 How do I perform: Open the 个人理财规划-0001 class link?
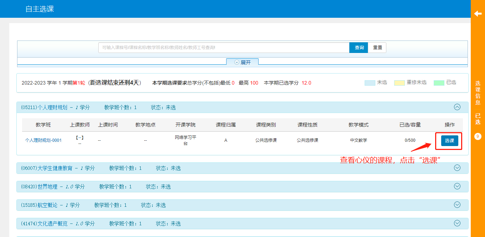point(43,140)
